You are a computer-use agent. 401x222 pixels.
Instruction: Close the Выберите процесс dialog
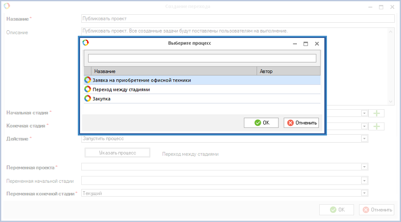[317, 44]
